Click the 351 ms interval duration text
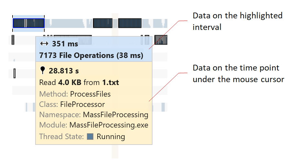The image size is (294, 161). tap(65, 44)
